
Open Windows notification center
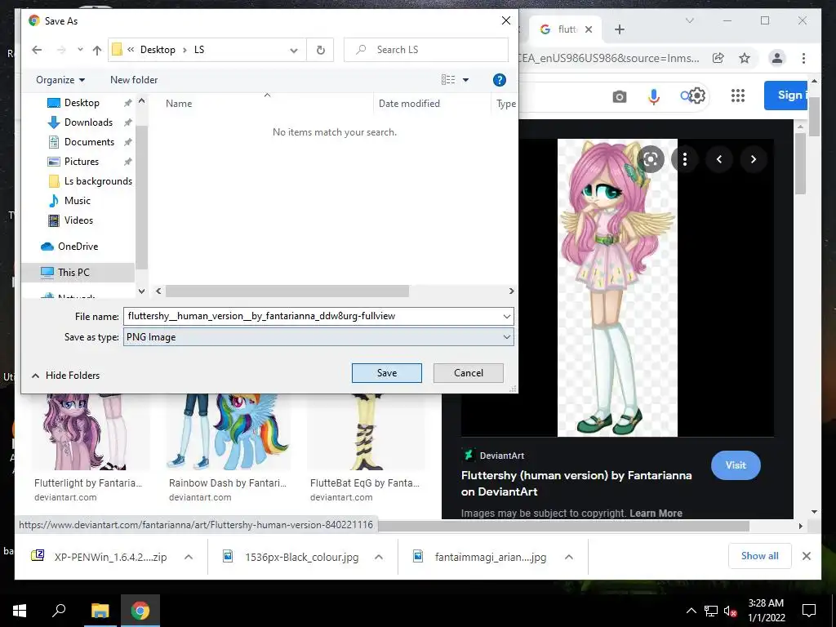pyautogui.click(x=809, y=611)
